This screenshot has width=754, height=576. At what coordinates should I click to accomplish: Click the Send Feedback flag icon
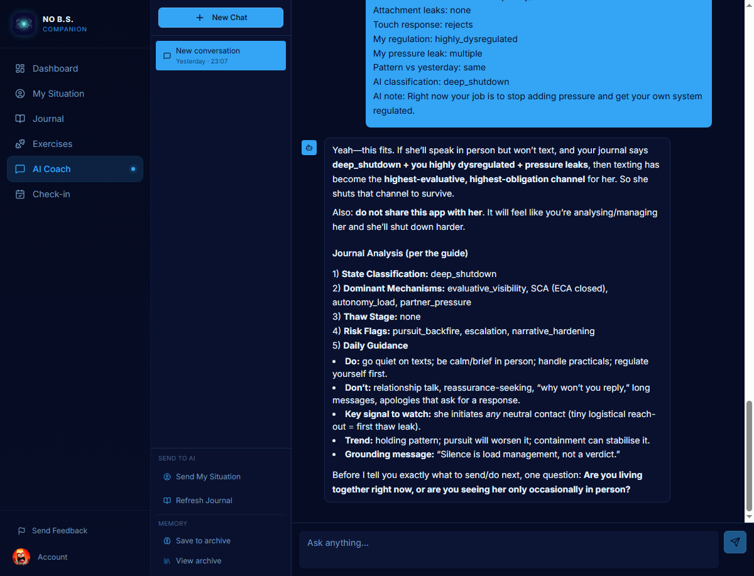(21, 531)
